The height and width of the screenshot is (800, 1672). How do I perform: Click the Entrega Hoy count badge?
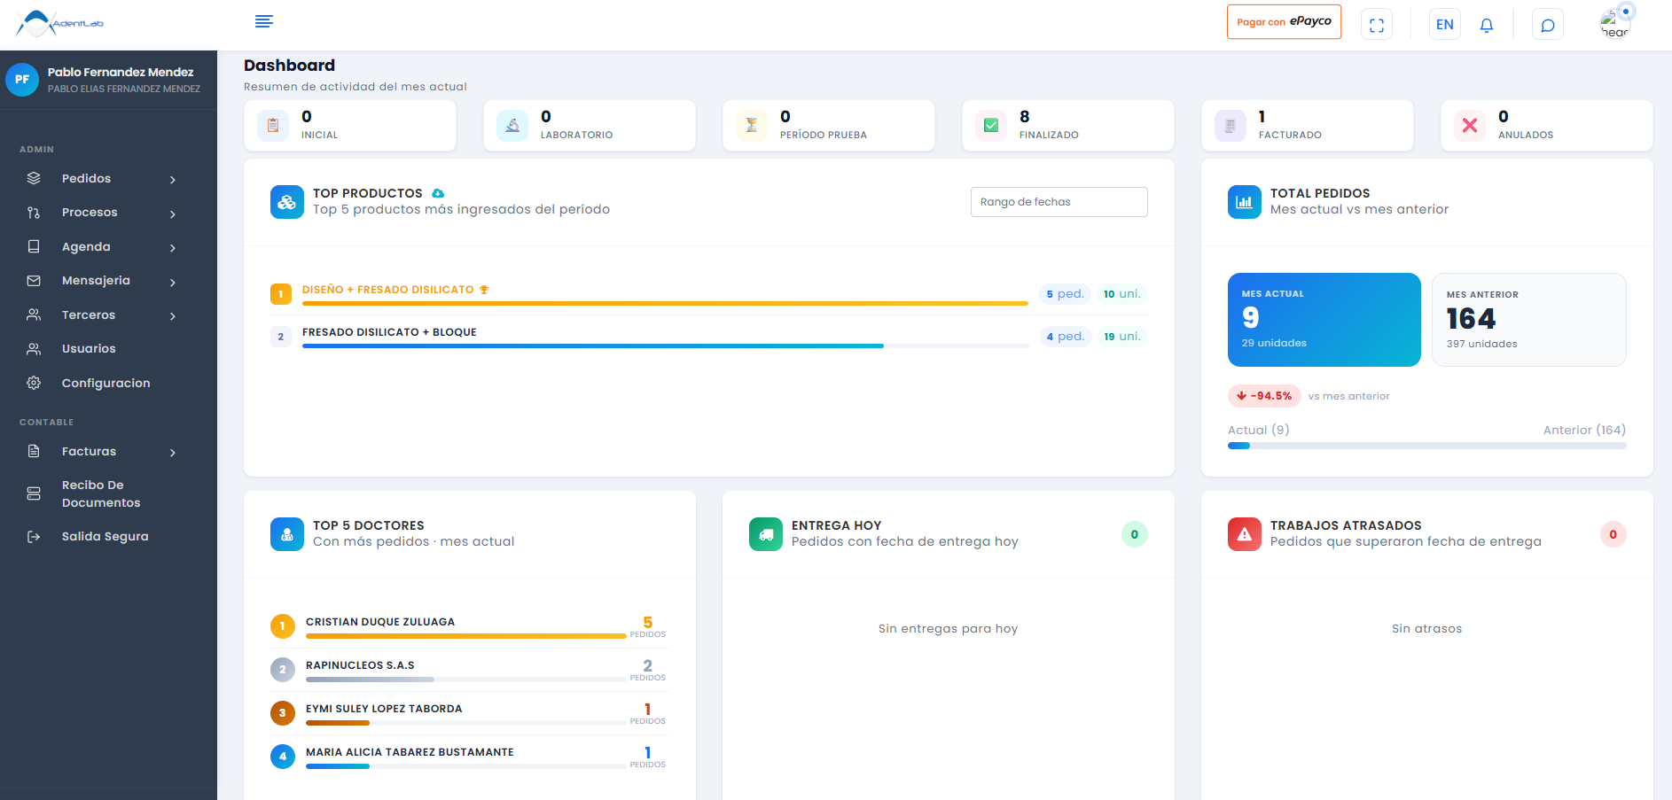pyautogui.click(x=1135, y=534)
